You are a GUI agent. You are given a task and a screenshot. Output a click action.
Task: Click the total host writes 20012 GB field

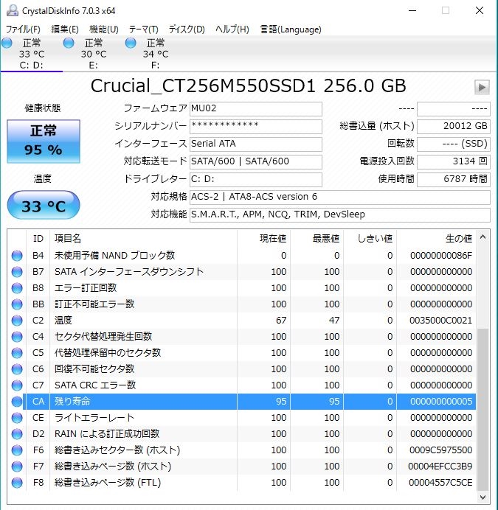tap(454, 127)
